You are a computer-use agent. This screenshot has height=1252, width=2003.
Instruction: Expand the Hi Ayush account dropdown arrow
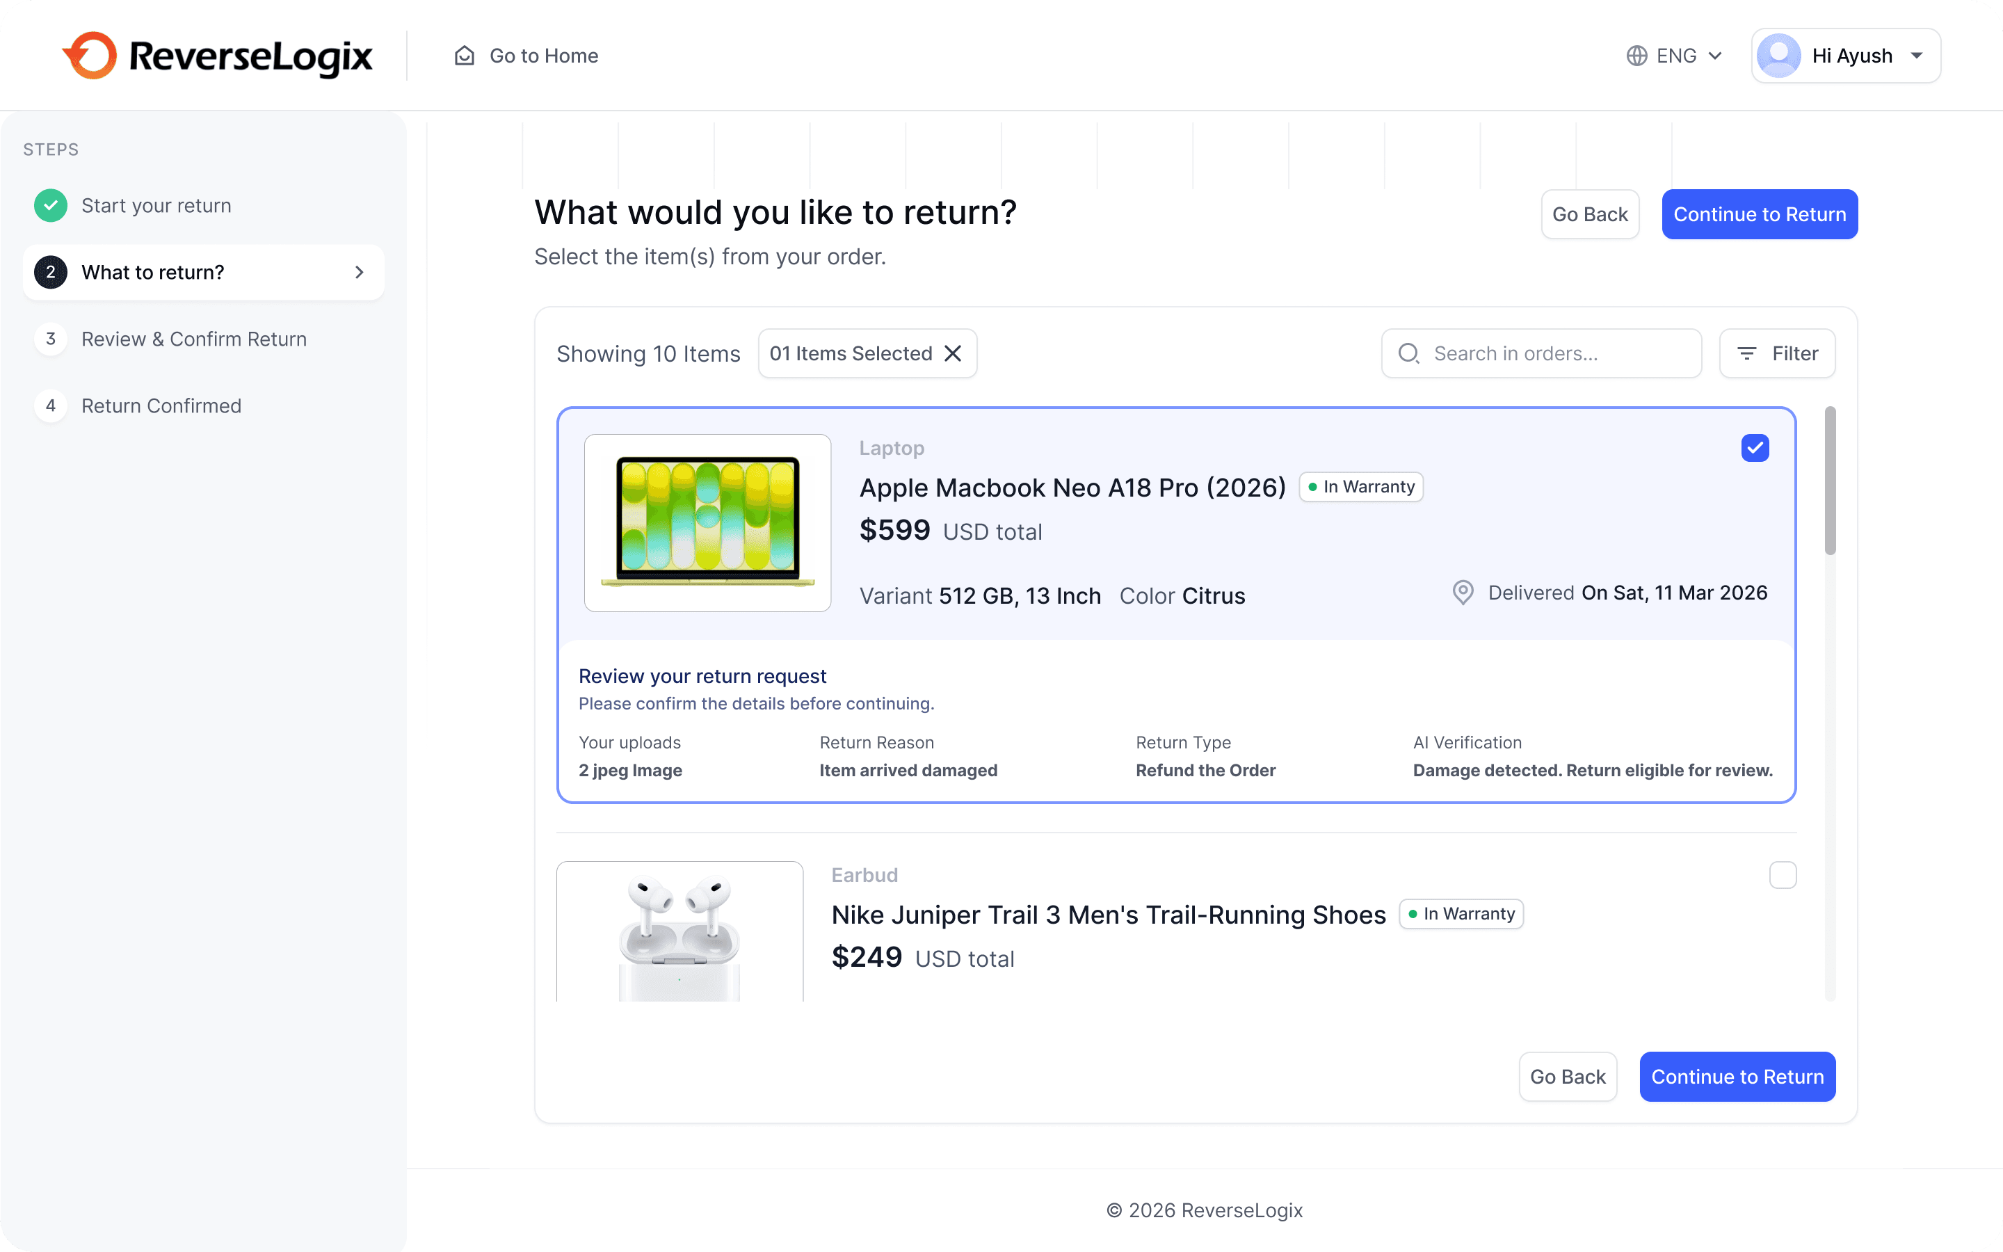pyautogui.click(x=1917, y=56)
